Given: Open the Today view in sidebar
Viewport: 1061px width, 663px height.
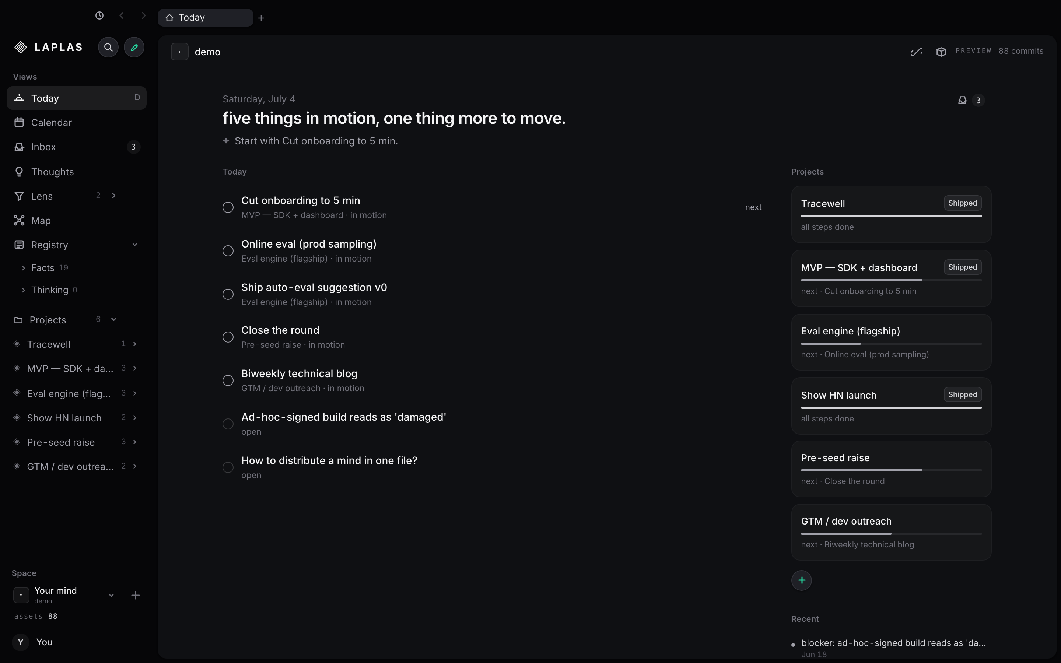Looking at the screenshot, I should [x=77, y=98].
